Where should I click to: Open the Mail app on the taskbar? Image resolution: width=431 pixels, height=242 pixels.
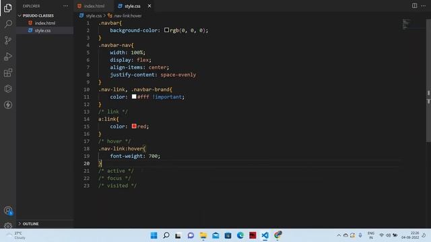pyautogui.click(x=215, y=235)
